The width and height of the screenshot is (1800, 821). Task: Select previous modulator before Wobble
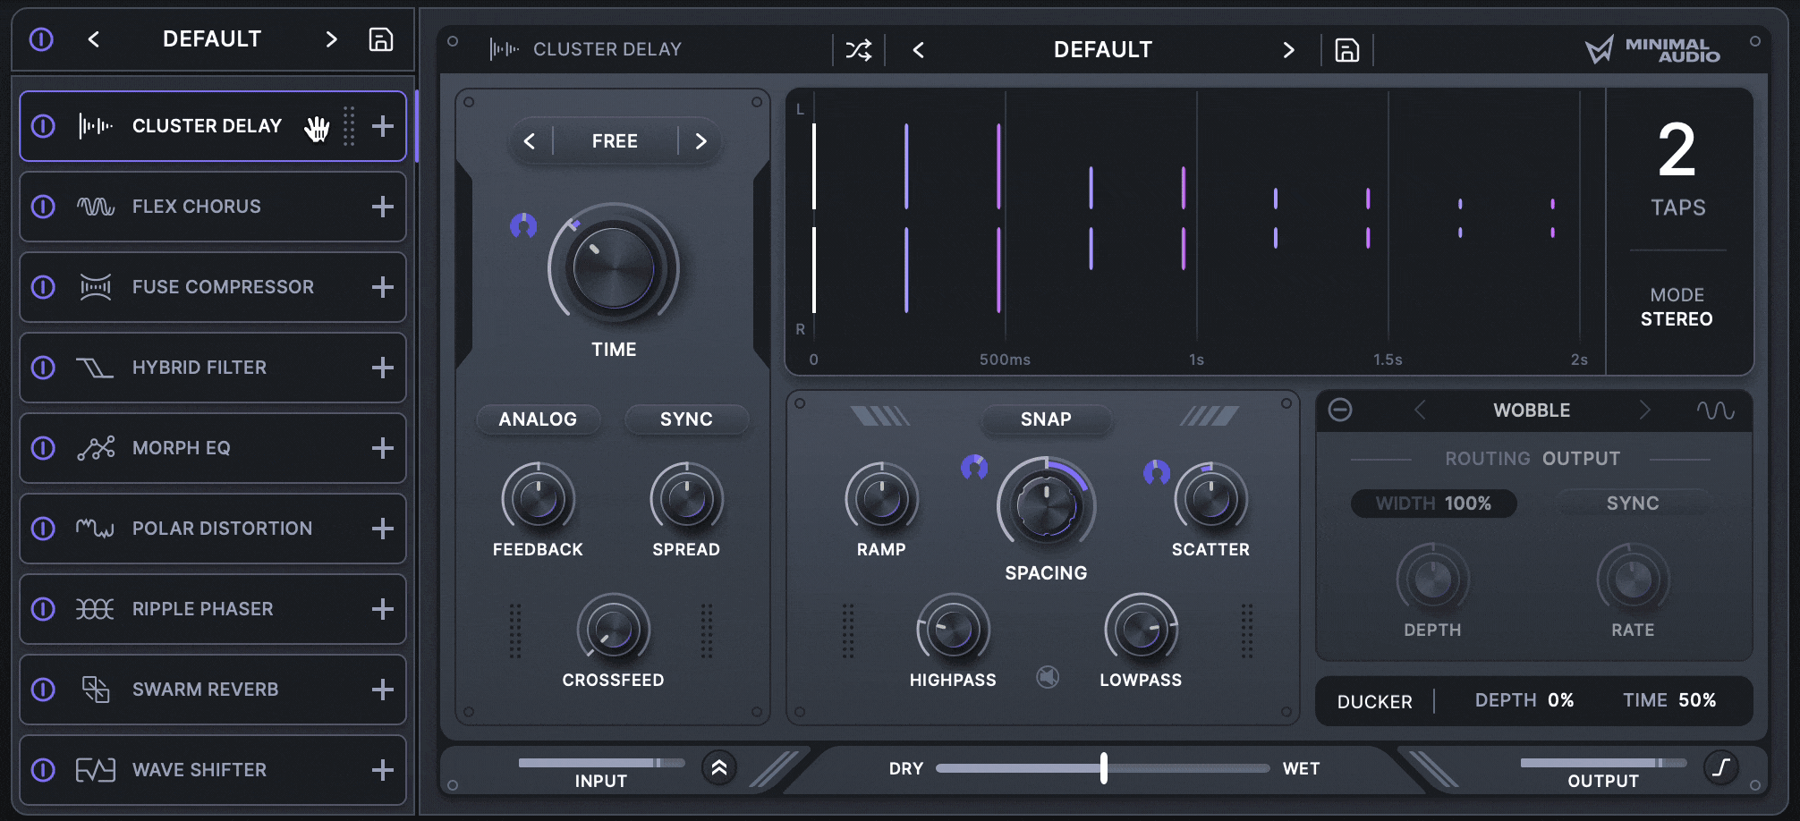[x=1420, y=410]
